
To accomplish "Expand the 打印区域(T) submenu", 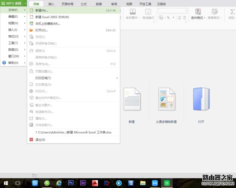I will pos(117,78).
